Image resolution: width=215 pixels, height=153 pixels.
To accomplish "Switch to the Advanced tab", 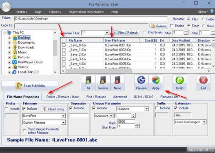I will tap(120, 97).
